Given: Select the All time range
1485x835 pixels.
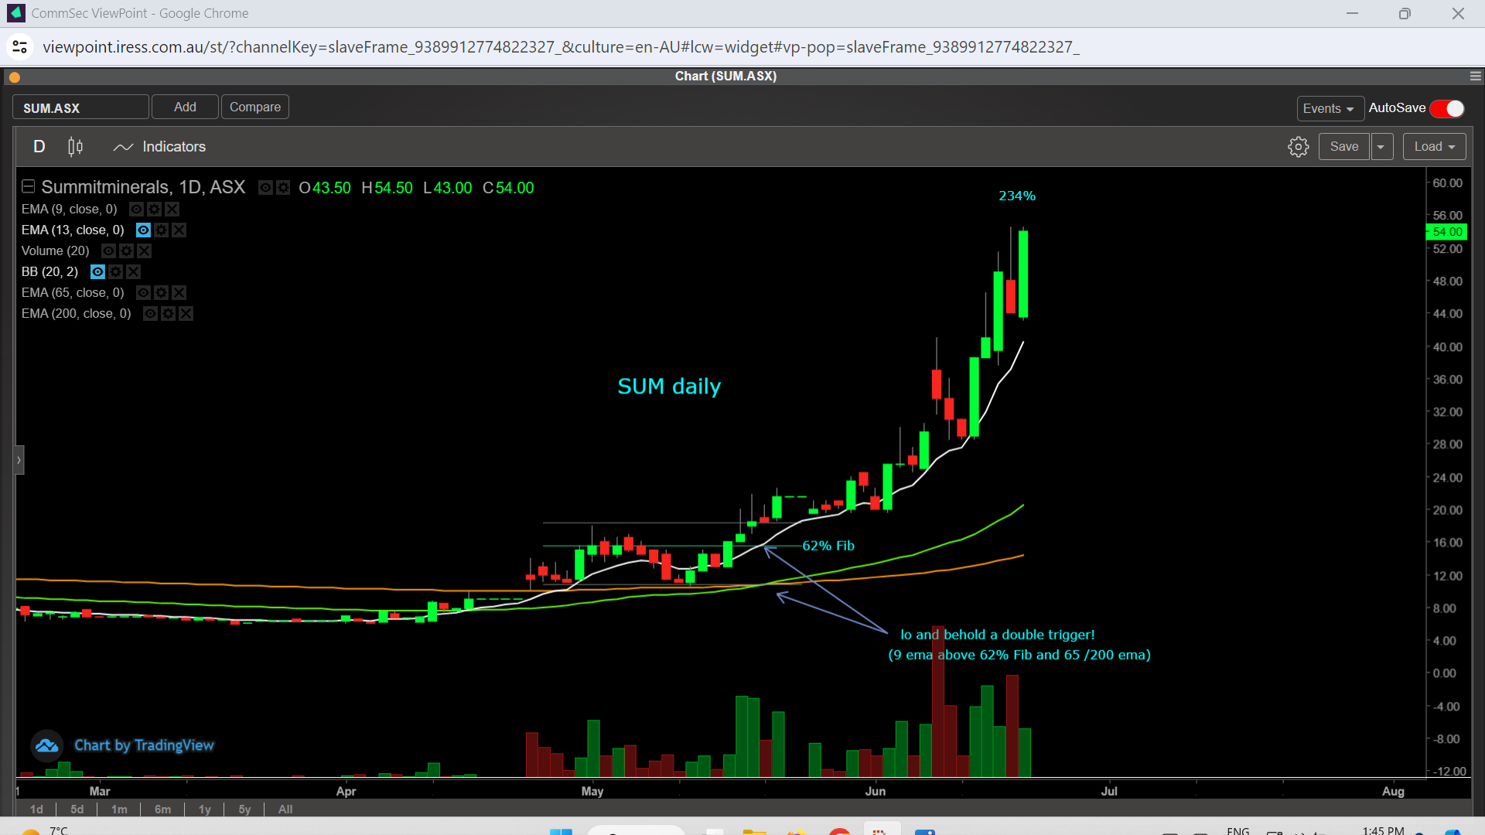Looking at the screenshot, I should coord(285,809).
